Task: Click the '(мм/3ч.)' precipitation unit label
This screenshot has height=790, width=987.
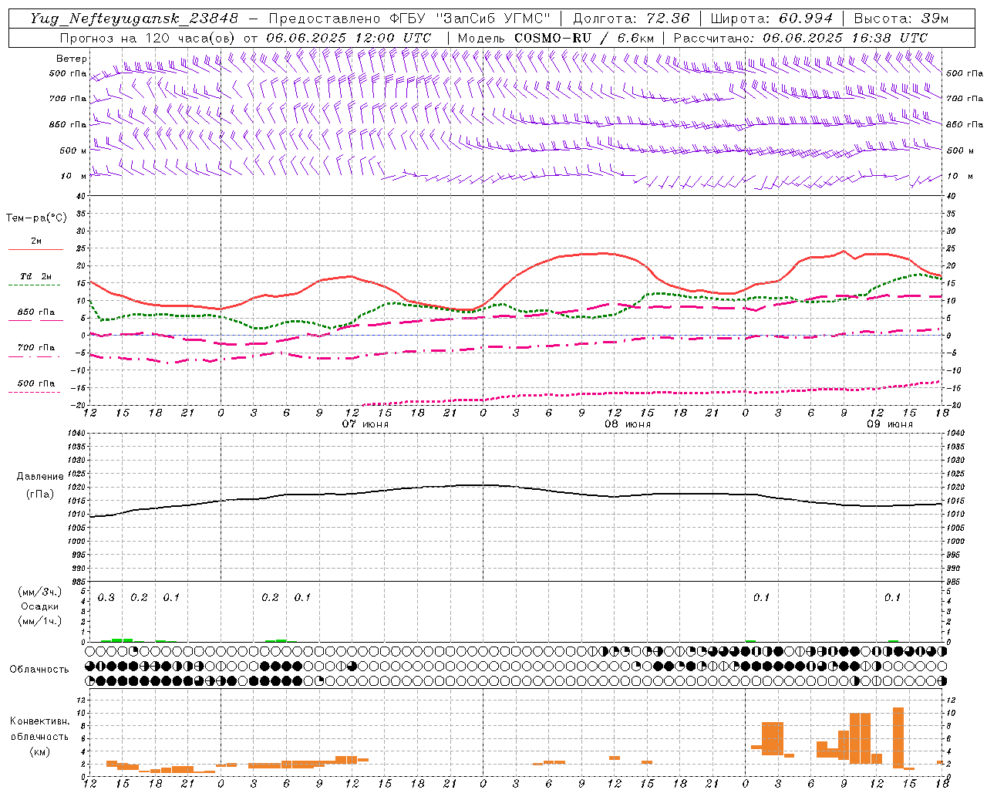Action: point(40,592)
